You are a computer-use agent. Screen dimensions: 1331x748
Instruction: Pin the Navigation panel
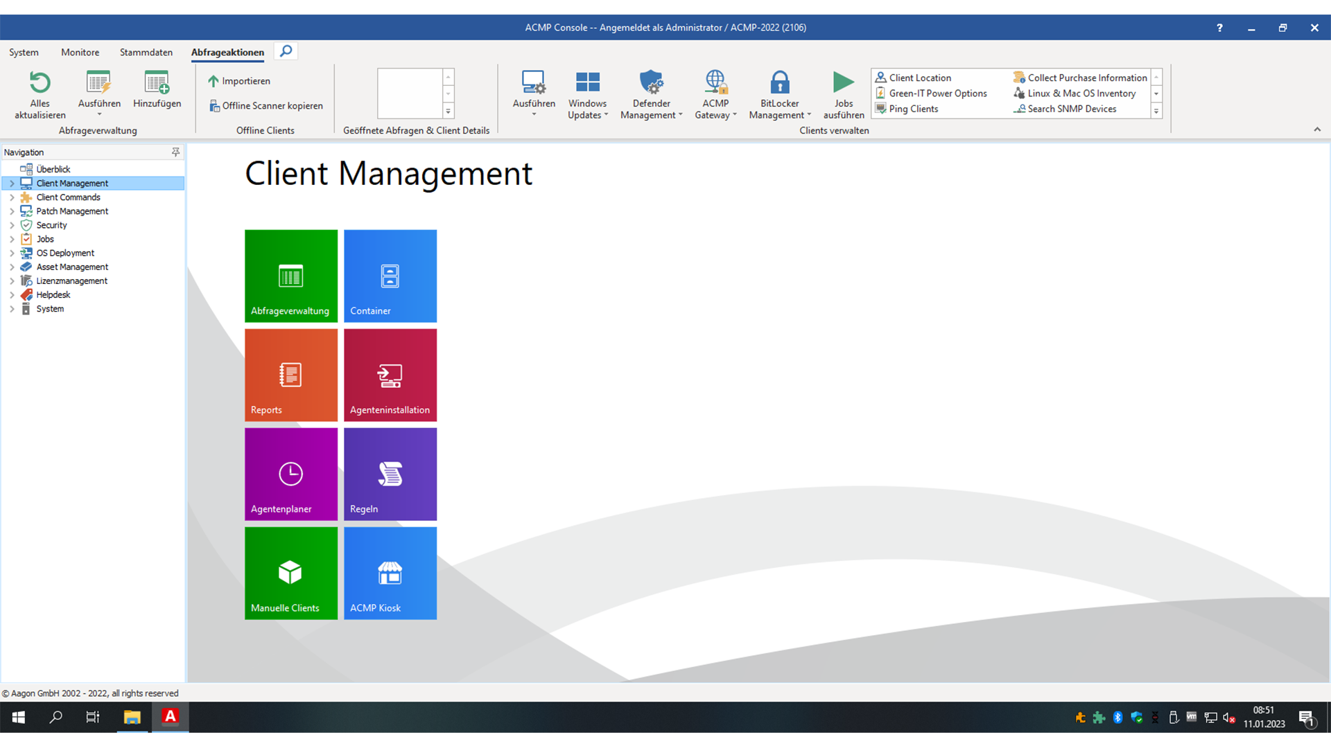(x=177, y=152)
